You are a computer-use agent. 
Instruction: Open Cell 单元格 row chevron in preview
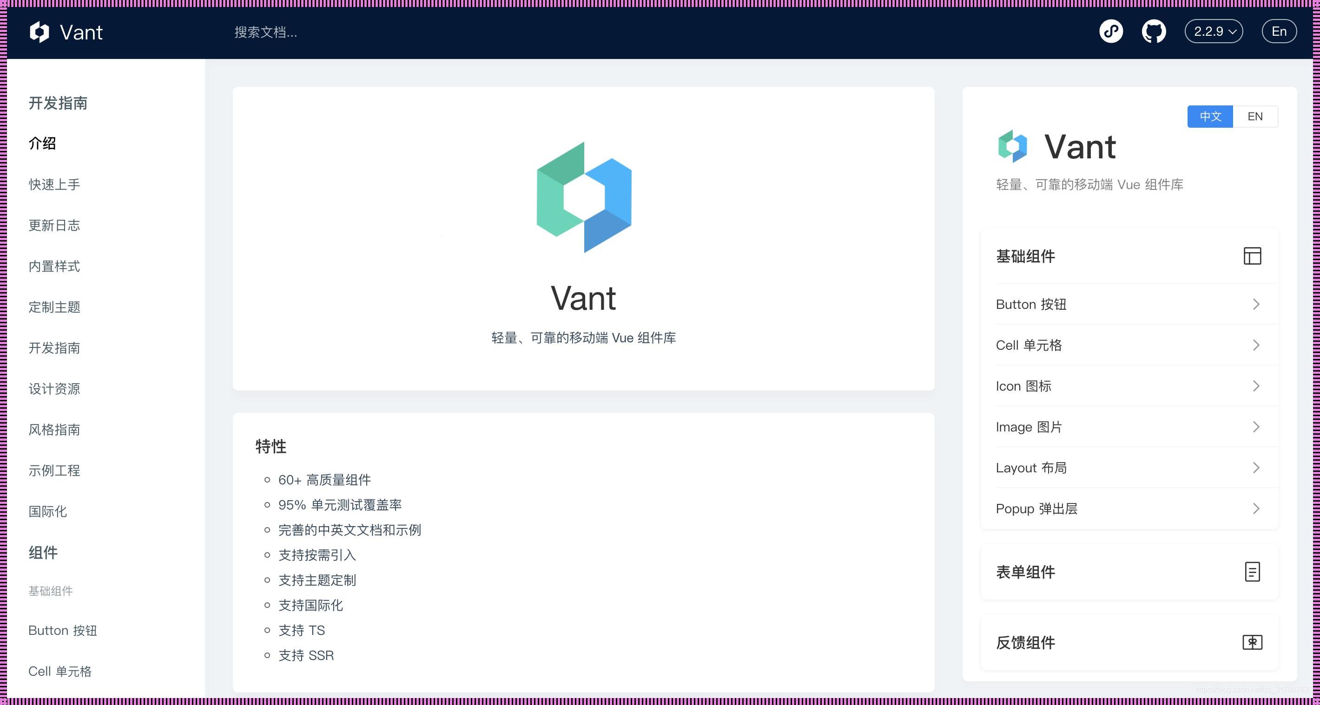tap(1256, 345)
